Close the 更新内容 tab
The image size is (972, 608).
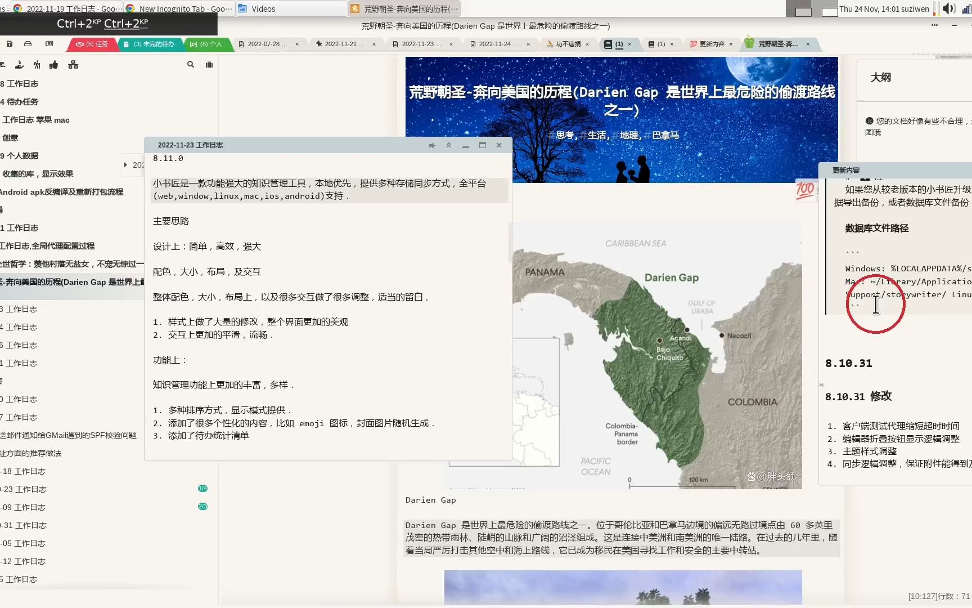coord(731,44)
